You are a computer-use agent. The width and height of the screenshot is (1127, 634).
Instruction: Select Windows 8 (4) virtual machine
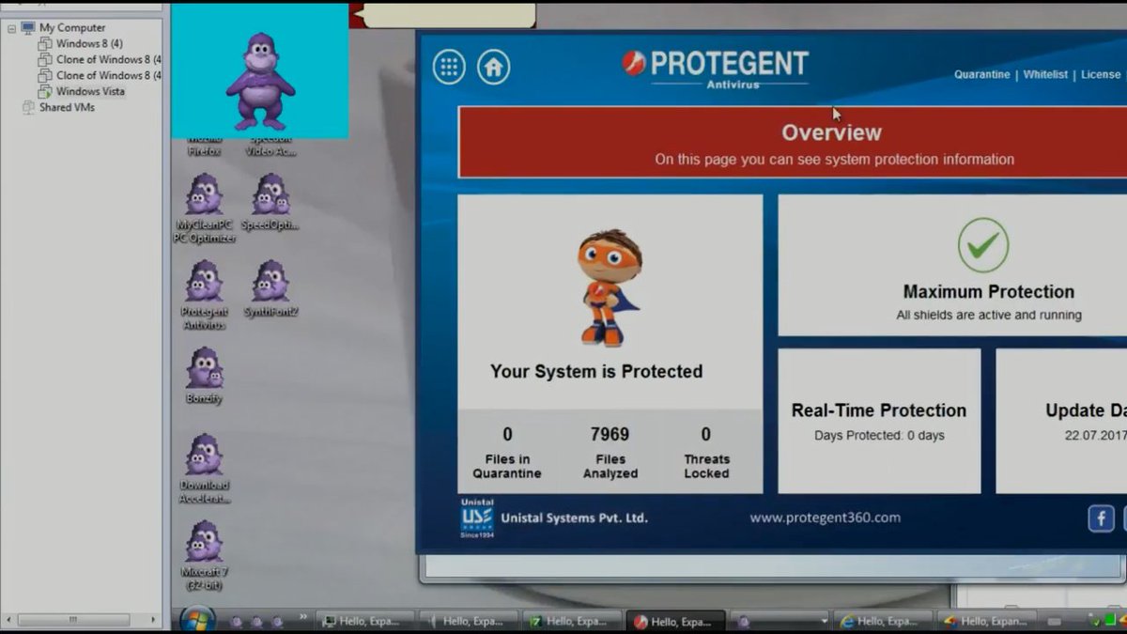click(x=89, y=44)
